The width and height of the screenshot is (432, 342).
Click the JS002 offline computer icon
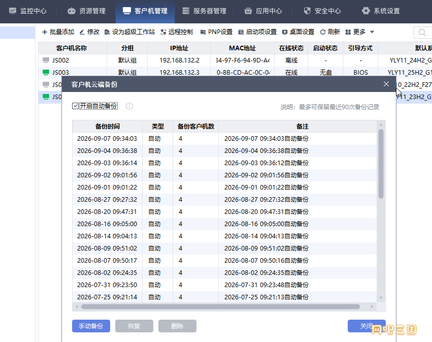coord(46,60)
